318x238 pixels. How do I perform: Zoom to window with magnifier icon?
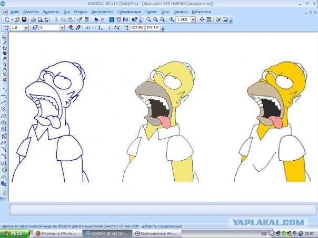pos(148,19)
